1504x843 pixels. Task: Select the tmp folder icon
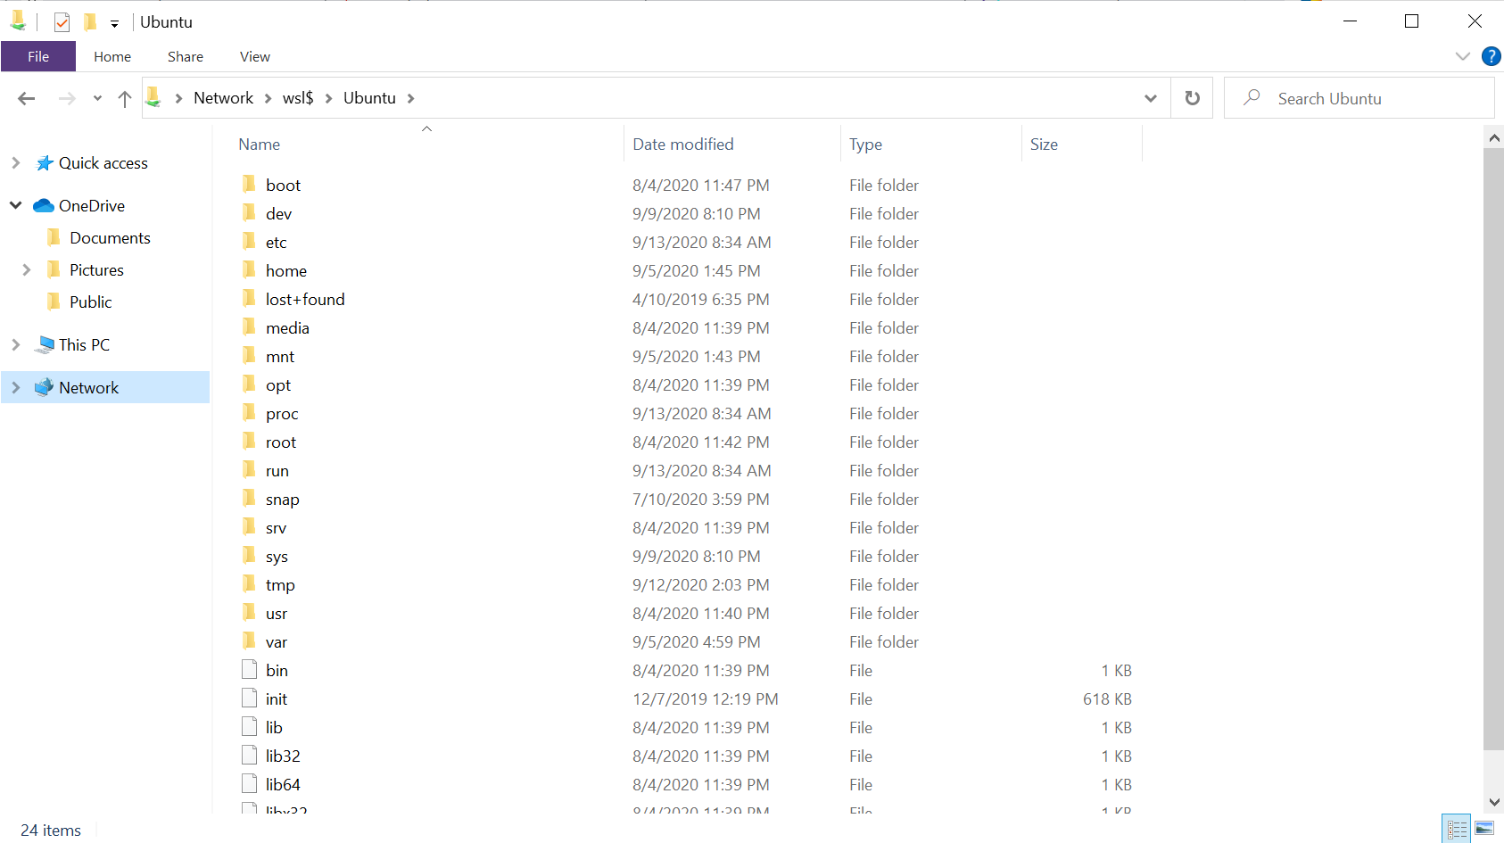tap(249, 584)
